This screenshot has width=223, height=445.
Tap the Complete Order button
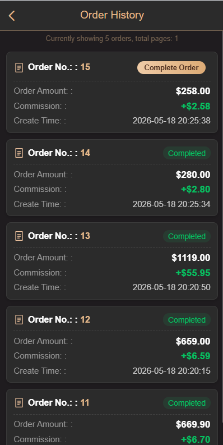(171, 68)
